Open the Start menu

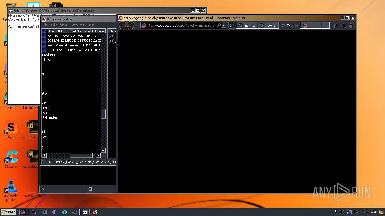click(8, 212)
